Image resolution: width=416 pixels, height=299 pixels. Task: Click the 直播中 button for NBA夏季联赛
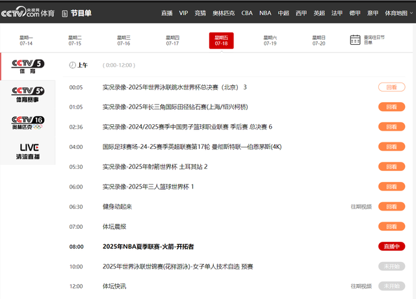point(391,246)
